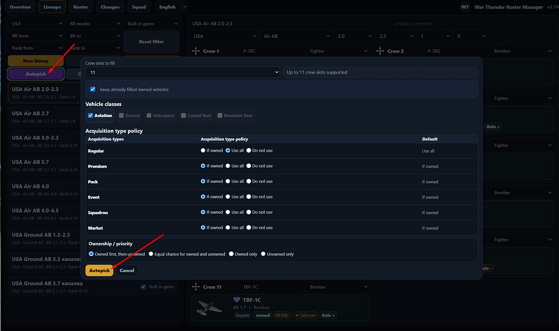Viewport: 559px width, 331px height.
Task: Open the BR to dropdown
Action: (94, 36)
